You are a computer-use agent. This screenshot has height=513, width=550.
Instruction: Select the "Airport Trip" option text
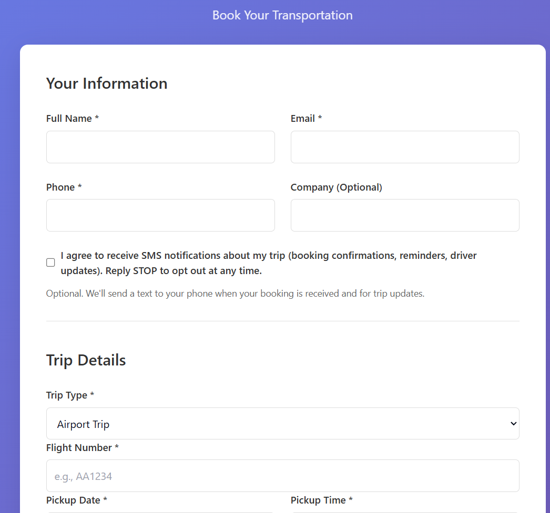click(83, 424)
